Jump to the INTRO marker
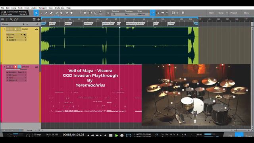The height and width of the screenshot is (143, 254). pyautogui.click(x=52, y=24)
